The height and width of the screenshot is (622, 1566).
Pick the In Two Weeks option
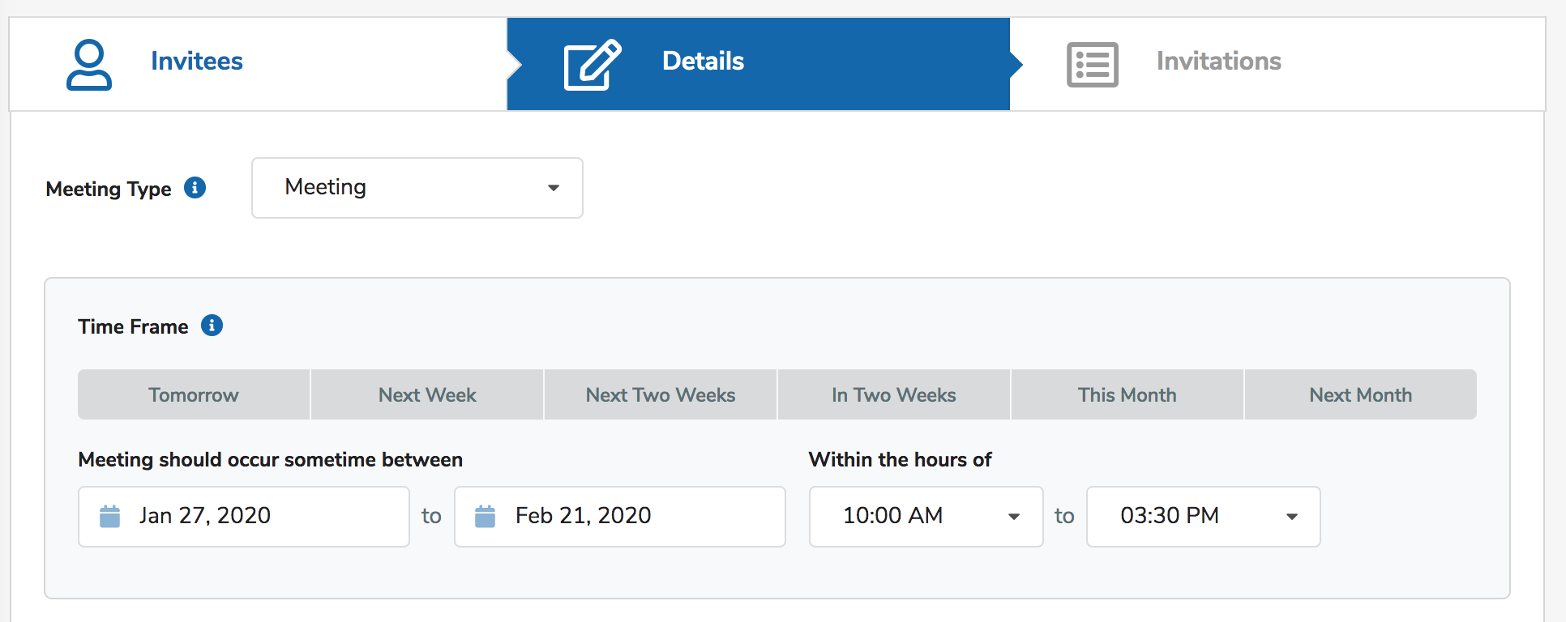[x=894, y=395]
